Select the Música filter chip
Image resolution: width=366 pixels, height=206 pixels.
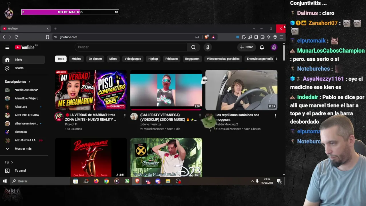click(76, 59)
